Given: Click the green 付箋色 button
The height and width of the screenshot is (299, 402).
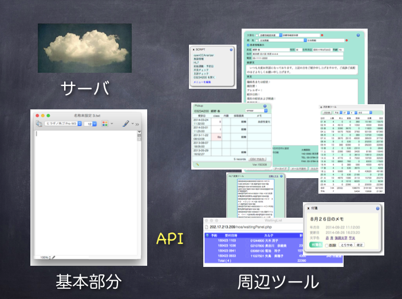Looking at the screenshot, I should (316, 245).
